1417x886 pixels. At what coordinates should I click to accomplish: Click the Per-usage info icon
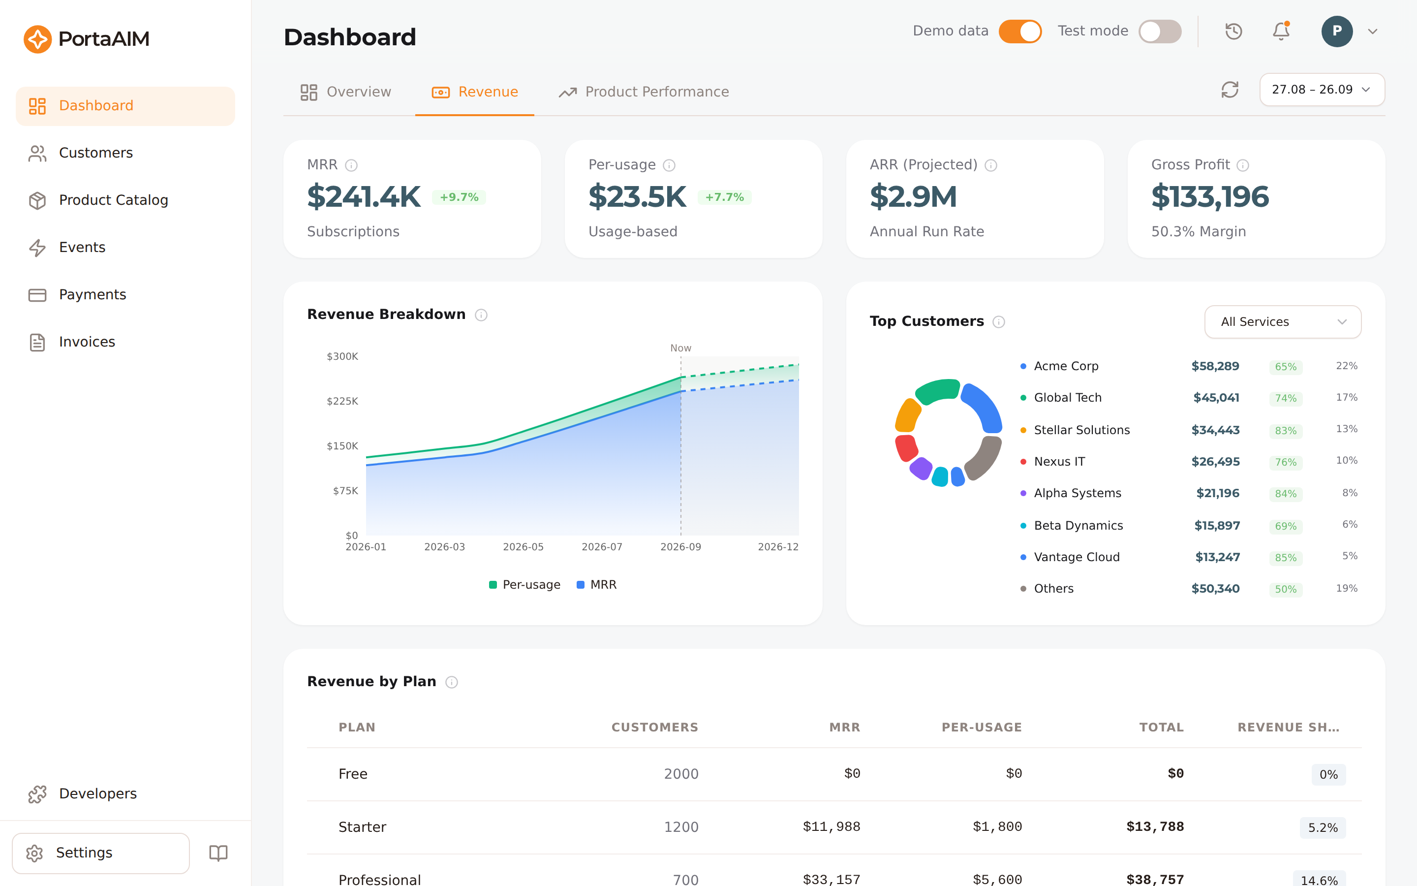coord(669,165)
